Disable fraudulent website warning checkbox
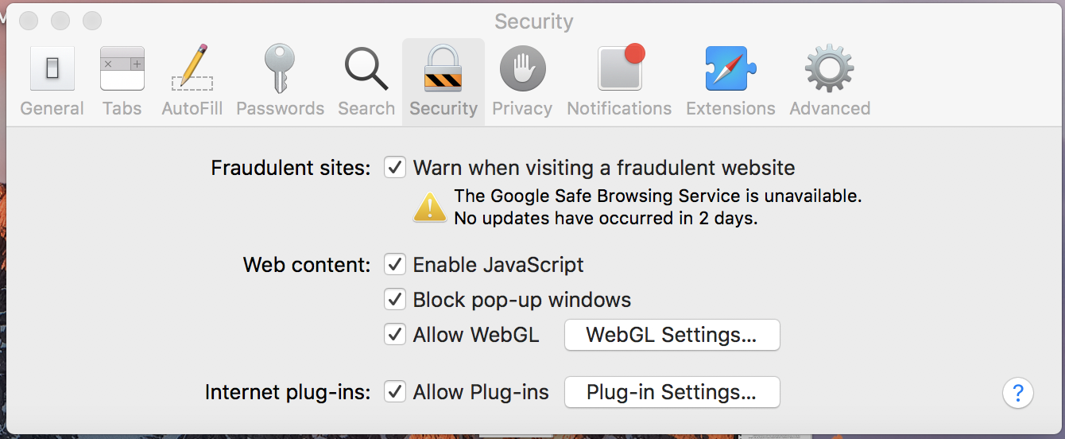Screen dimensions: 1065x439 click(x=395, y=168)
